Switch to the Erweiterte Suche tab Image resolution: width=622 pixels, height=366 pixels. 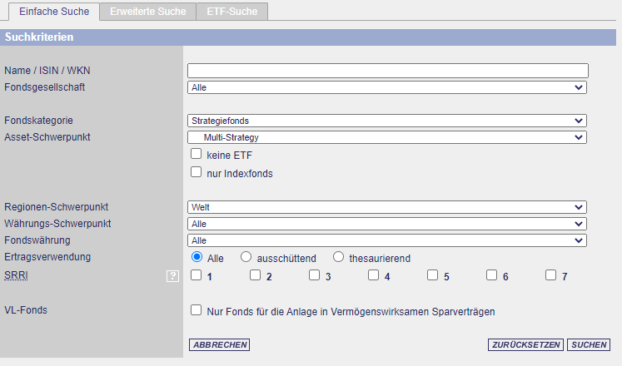point(148,11)
